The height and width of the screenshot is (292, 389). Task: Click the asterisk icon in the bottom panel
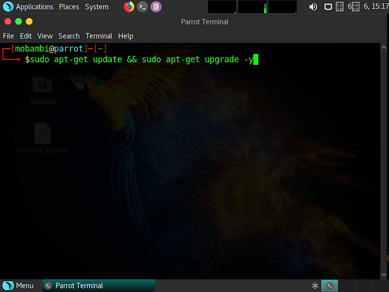coord(315,286)
